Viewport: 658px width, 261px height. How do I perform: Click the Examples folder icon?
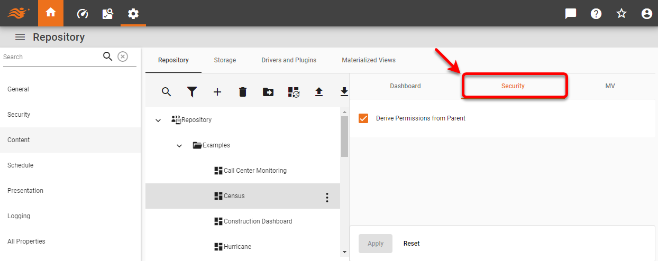click(x=197, y=145)
